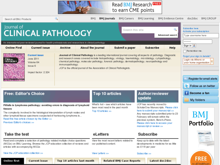The height and width of the screenshot is (165, 220).
Task: Click the magnifier icon in BMJ Products search
Action: (56, 18)
